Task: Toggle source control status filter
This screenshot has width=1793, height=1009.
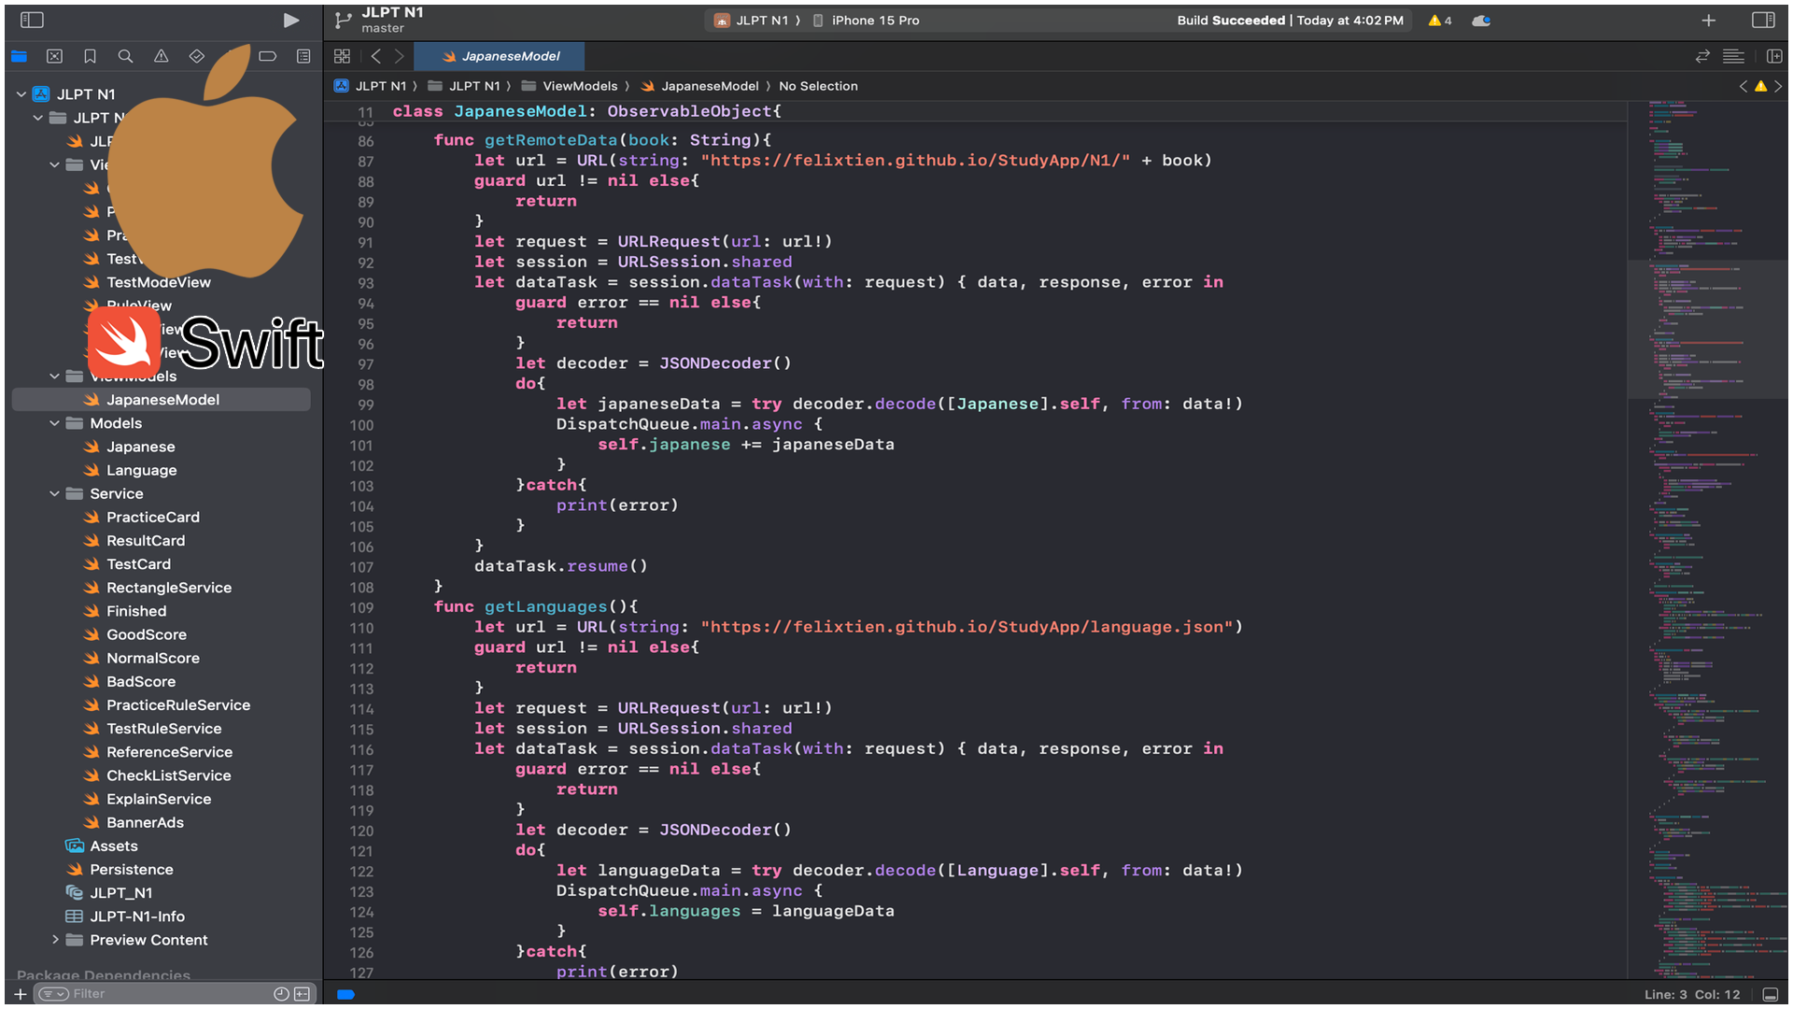Action: click(x=302, y=994)
